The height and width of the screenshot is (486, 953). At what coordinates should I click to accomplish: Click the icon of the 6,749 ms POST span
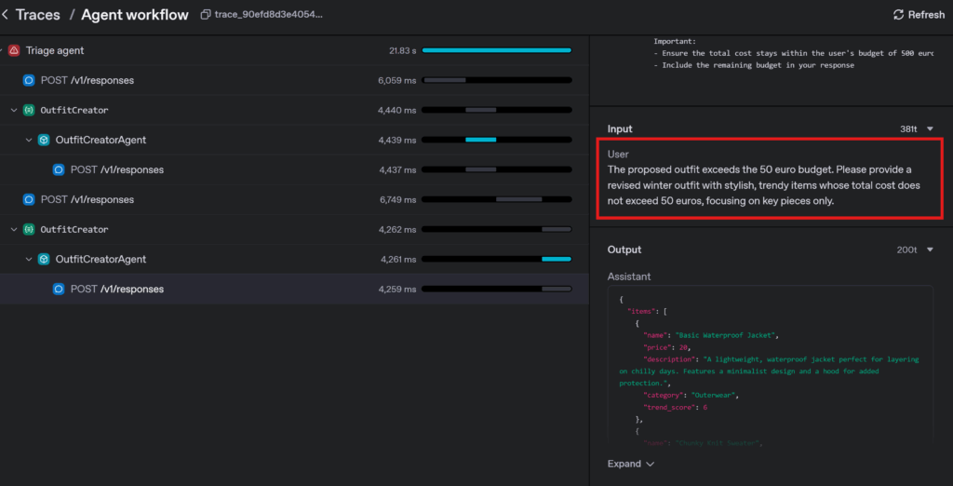click(29, 199)
